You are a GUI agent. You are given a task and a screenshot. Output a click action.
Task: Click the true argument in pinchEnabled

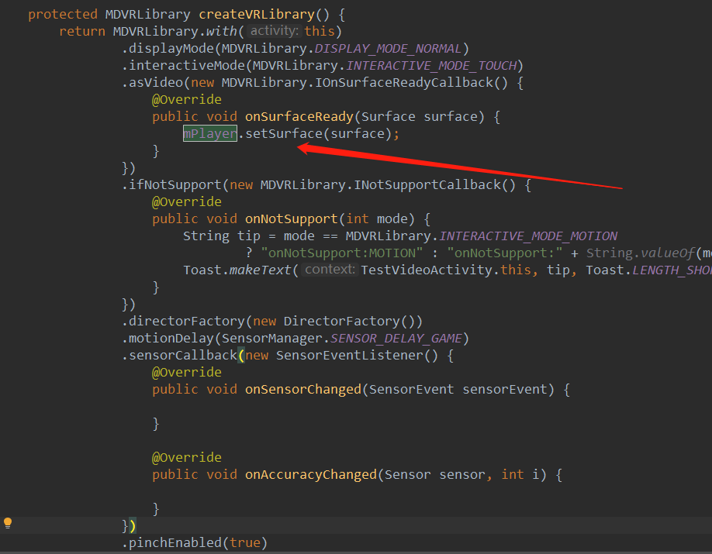coord(245,542)
